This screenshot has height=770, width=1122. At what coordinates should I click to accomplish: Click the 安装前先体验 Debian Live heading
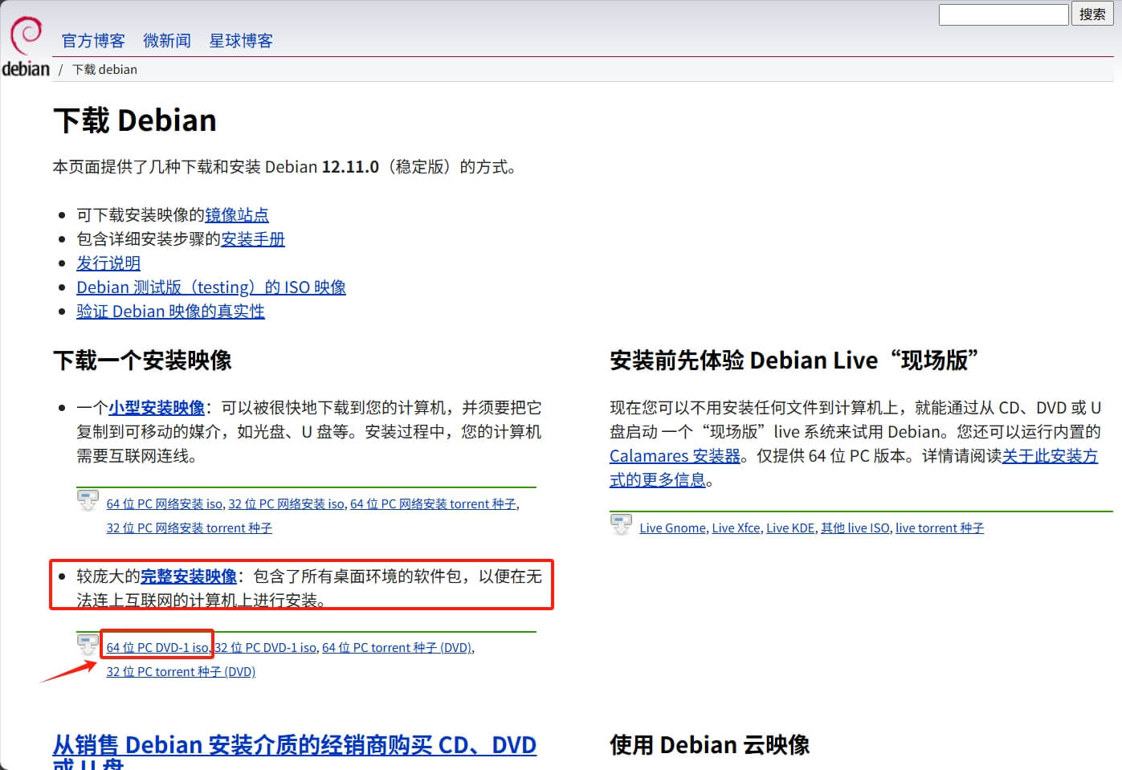794,360
